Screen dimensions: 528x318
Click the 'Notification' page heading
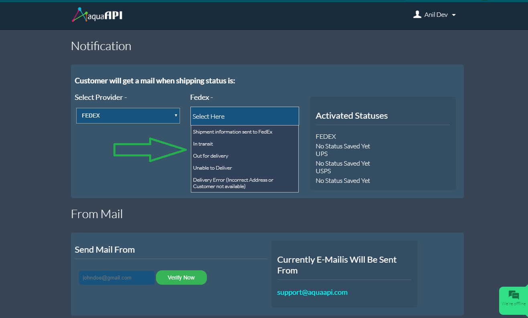(x=101, y=46)
